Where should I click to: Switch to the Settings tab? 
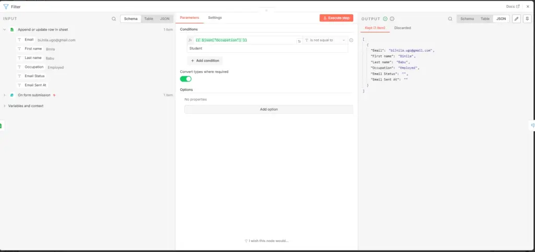(x=215, y=18)
